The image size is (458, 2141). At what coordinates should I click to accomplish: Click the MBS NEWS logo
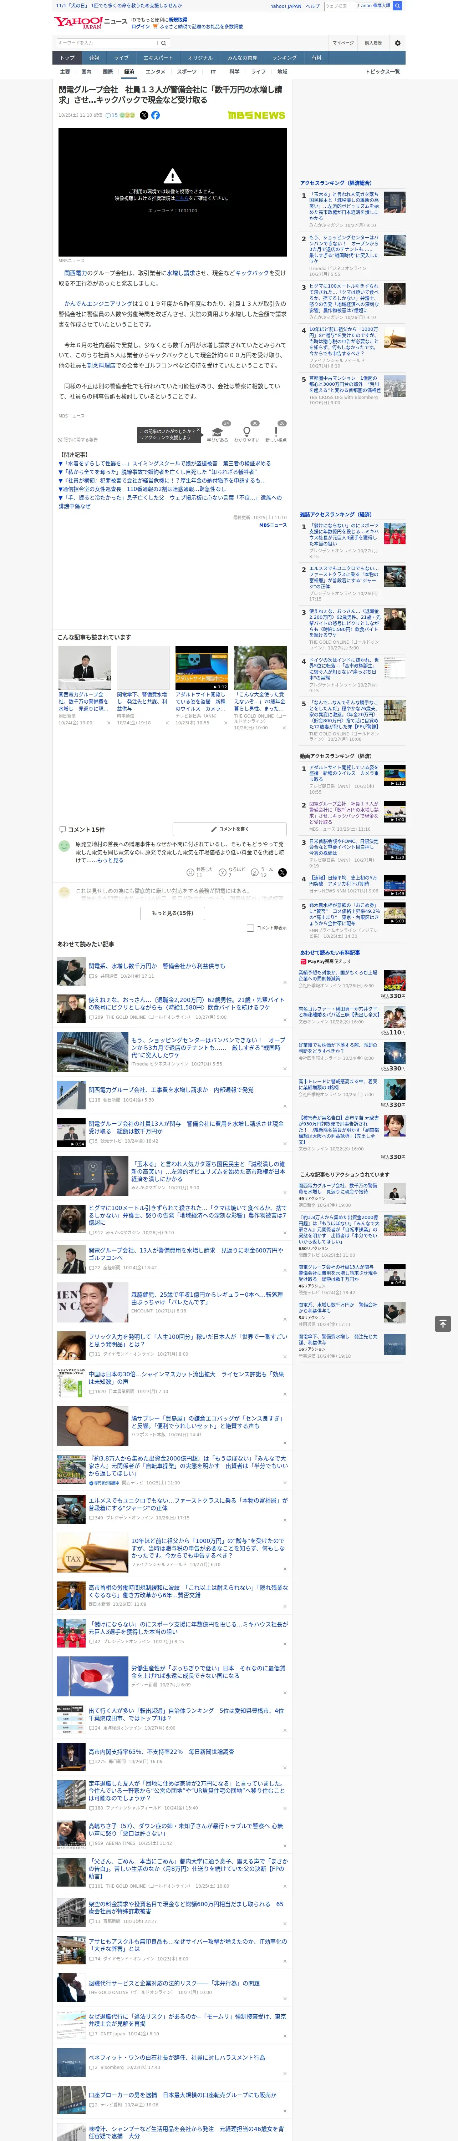tap(256, 116)
